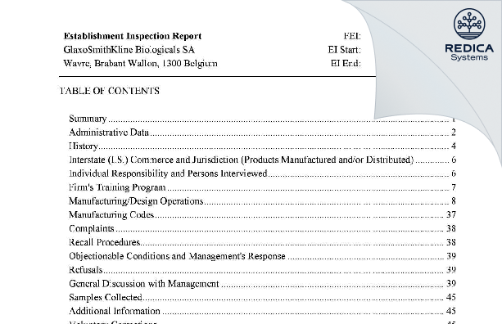Click the 'EI Start:' field label
This screenshot has width=502, height=324.
[344, 50]
